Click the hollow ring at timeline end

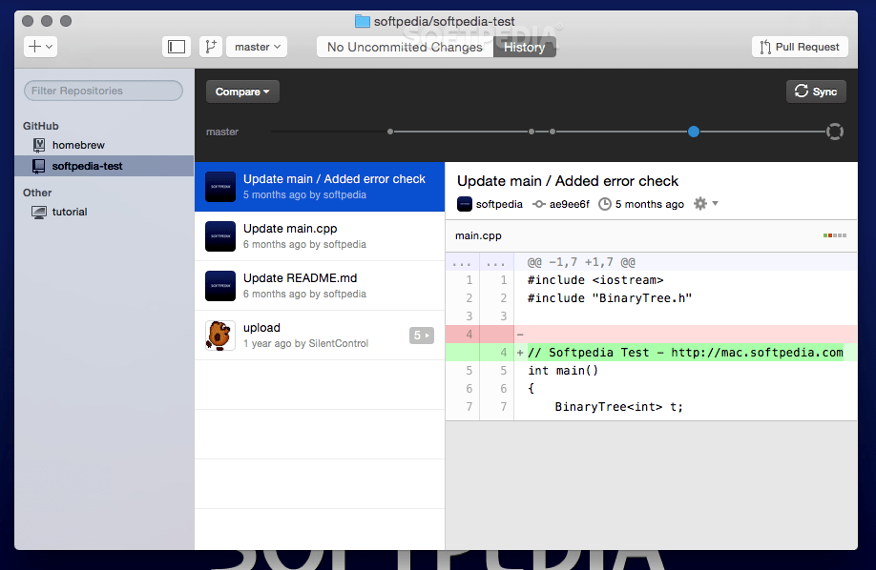click(x=835, y=132)
